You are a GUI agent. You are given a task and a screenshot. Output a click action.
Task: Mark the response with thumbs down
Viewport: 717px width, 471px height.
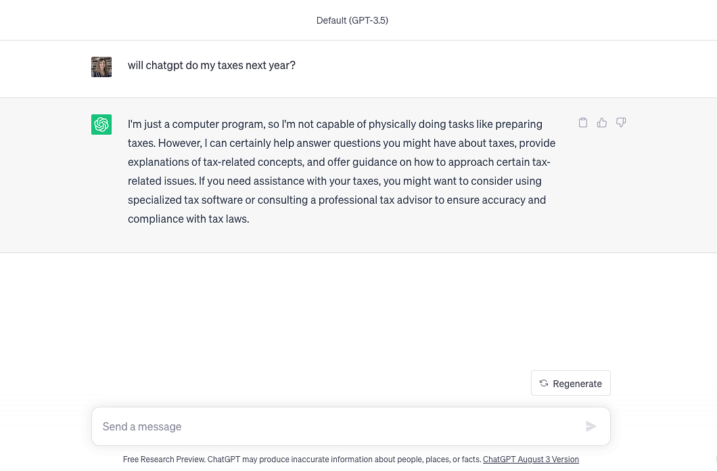[x=620, y=122]
